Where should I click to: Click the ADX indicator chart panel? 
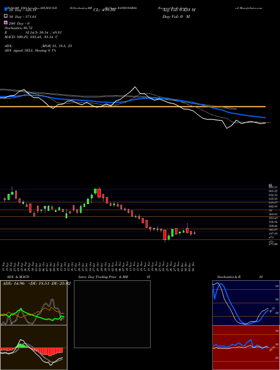[34, 303]
